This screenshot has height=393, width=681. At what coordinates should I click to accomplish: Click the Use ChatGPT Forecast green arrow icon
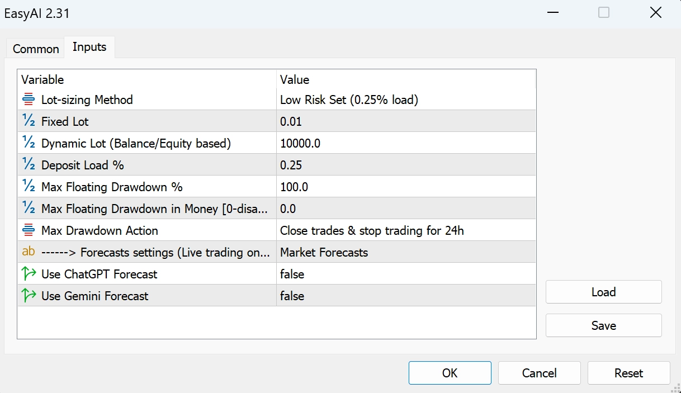pyautogui.click(x=29, y=274)
